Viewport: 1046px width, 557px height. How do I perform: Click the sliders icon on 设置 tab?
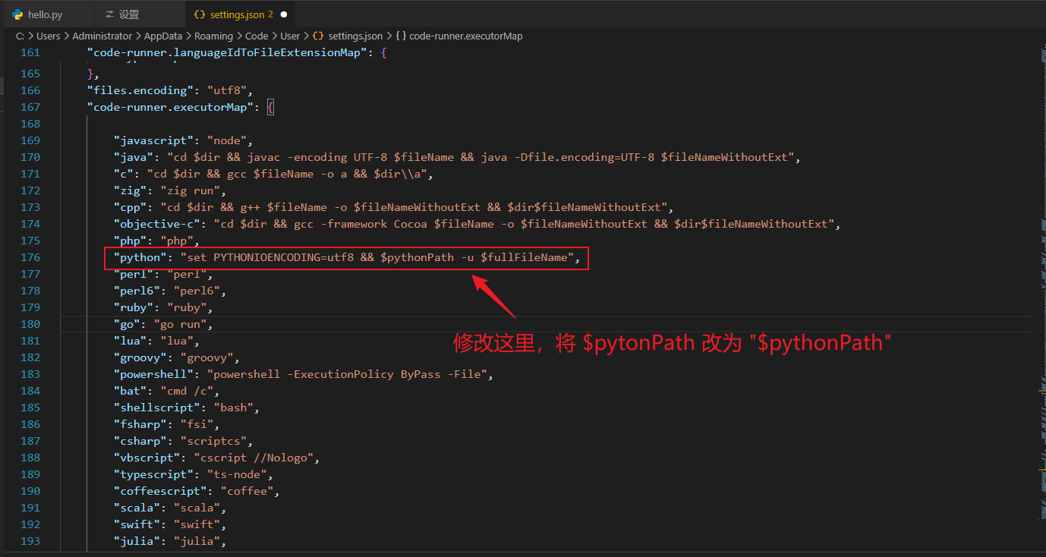point(110,14)
